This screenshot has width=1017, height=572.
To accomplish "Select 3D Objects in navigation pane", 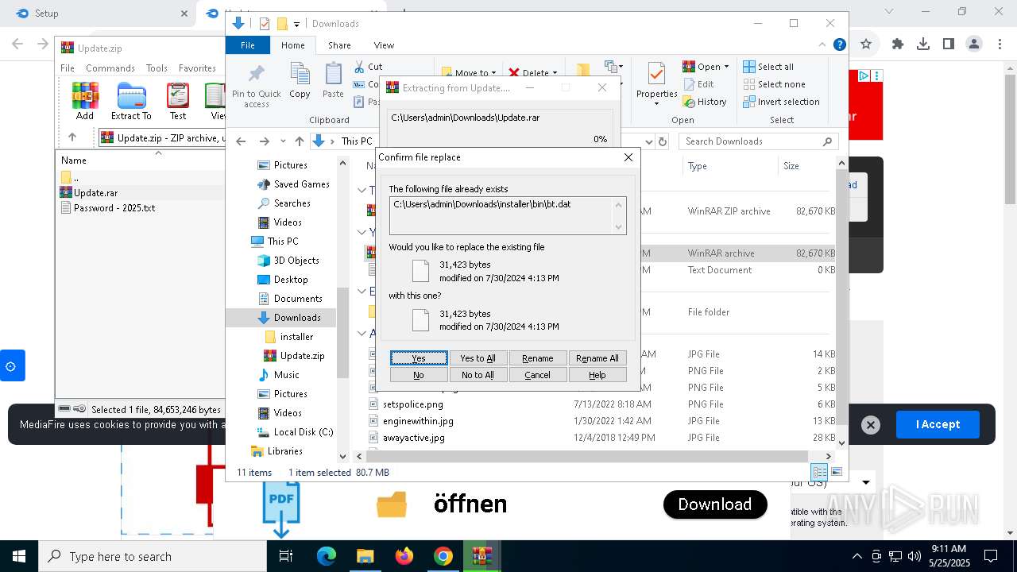I will click(x=287, y=261).
